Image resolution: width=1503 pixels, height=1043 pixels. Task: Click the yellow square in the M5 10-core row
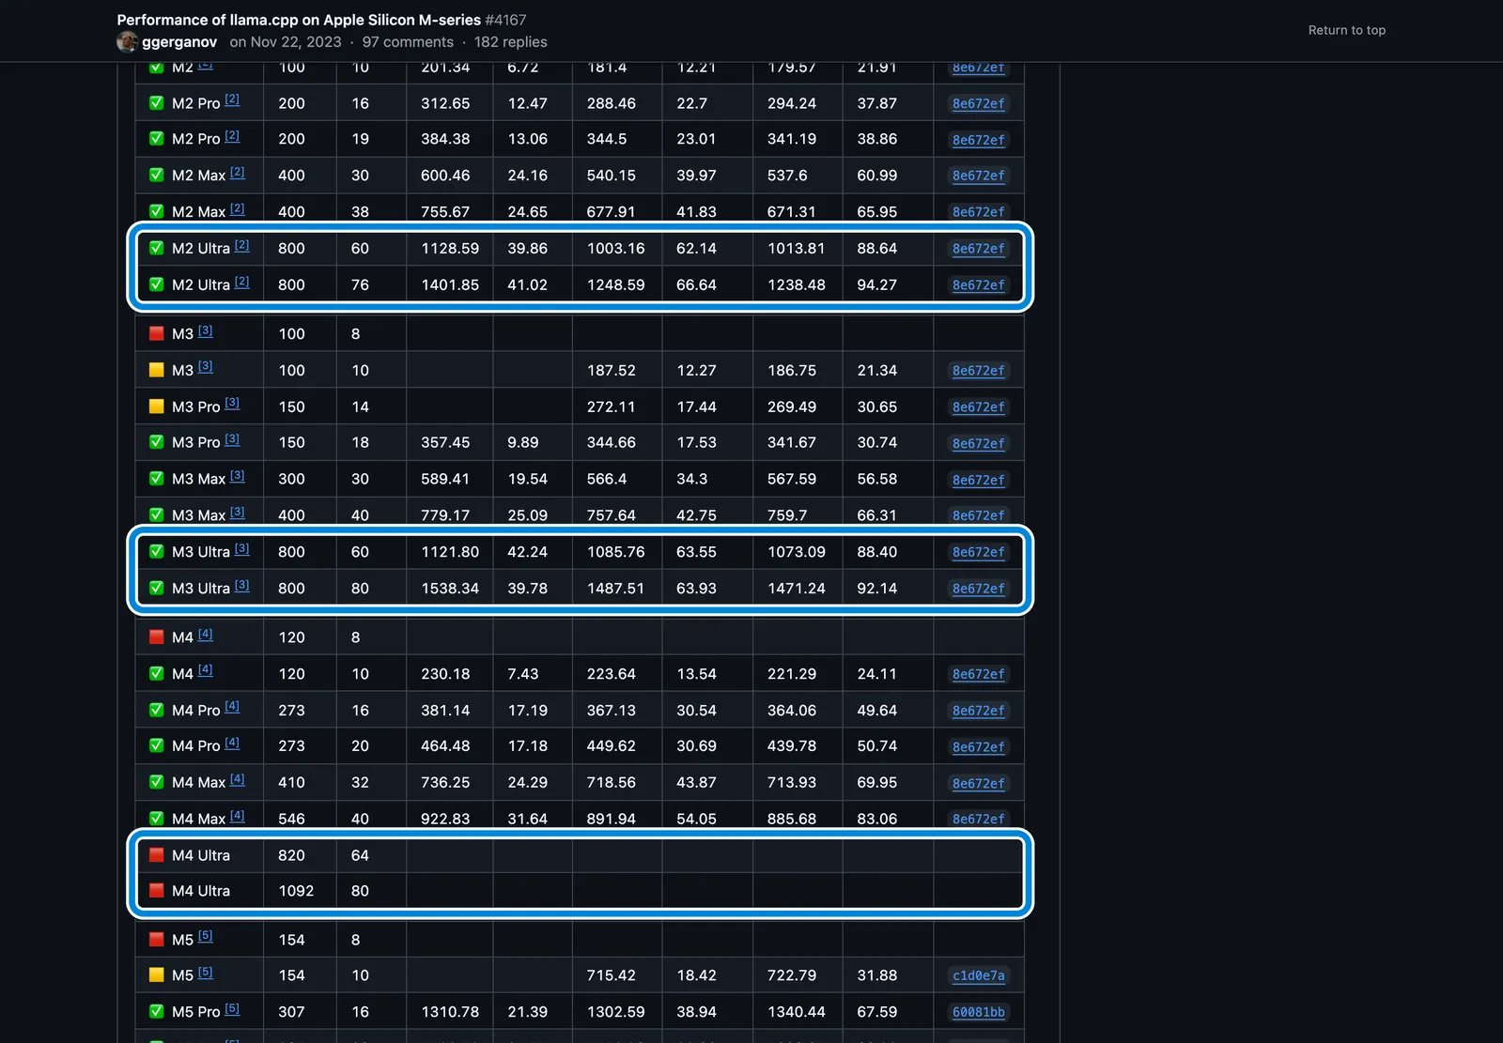[157, 975]
